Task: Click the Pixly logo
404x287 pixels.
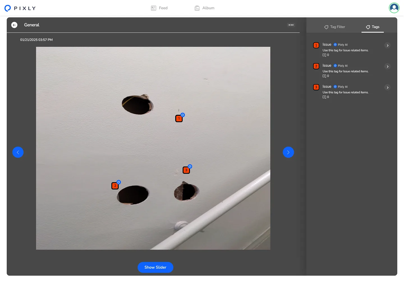Action: tap(20, 8)
